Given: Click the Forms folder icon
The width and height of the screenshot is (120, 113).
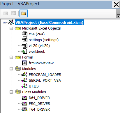Looking at the screenshot, I should [18, 57].
